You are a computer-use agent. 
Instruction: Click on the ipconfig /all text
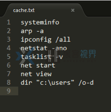click(46, 40)
